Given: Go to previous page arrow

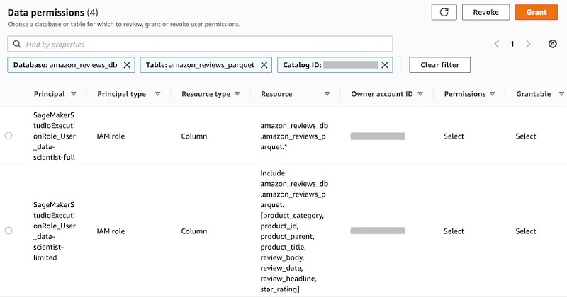Looking at the screenshot, I should pos(497,44).
